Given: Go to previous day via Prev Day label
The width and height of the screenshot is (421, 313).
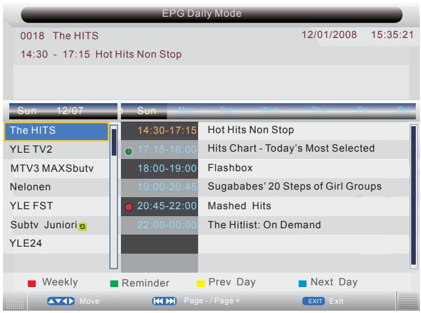Looking at the screenshot, I should (x=232, y=282).
